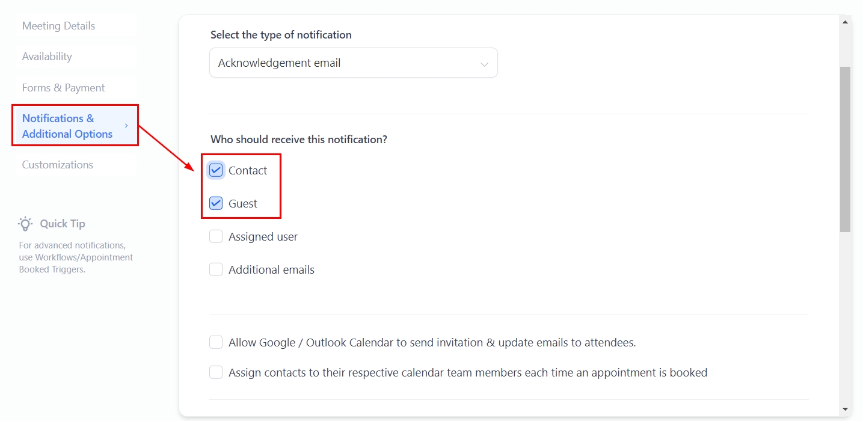This screenshot has height=421, width=863.
Task: Uncheck the Contact checkbox
Action: tap(216, 170)
